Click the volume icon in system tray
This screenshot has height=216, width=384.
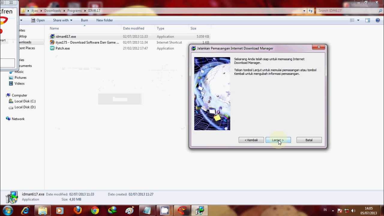click(x=353, y=211)
